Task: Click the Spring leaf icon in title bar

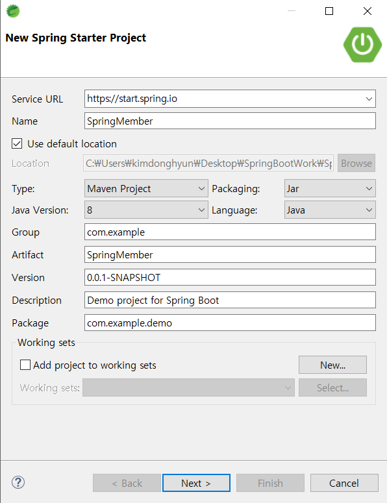Action: point(13,11)
